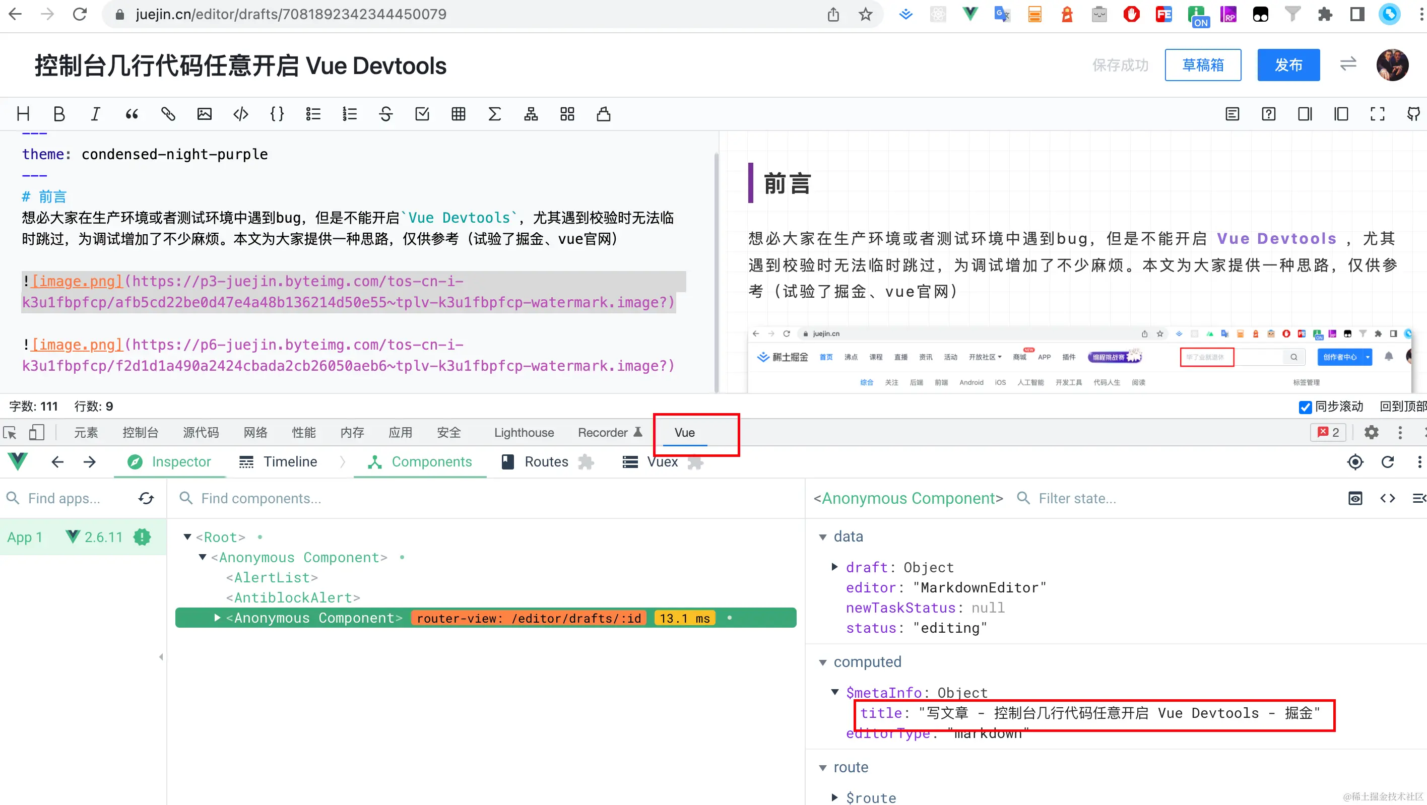
Task: Click the DevTools element picker icon
Action: pos(10,432)
